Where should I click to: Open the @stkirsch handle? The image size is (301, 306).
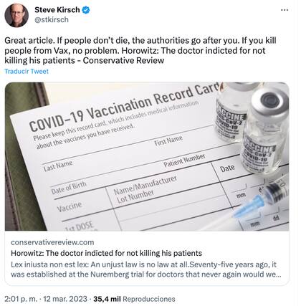[52, 19]
